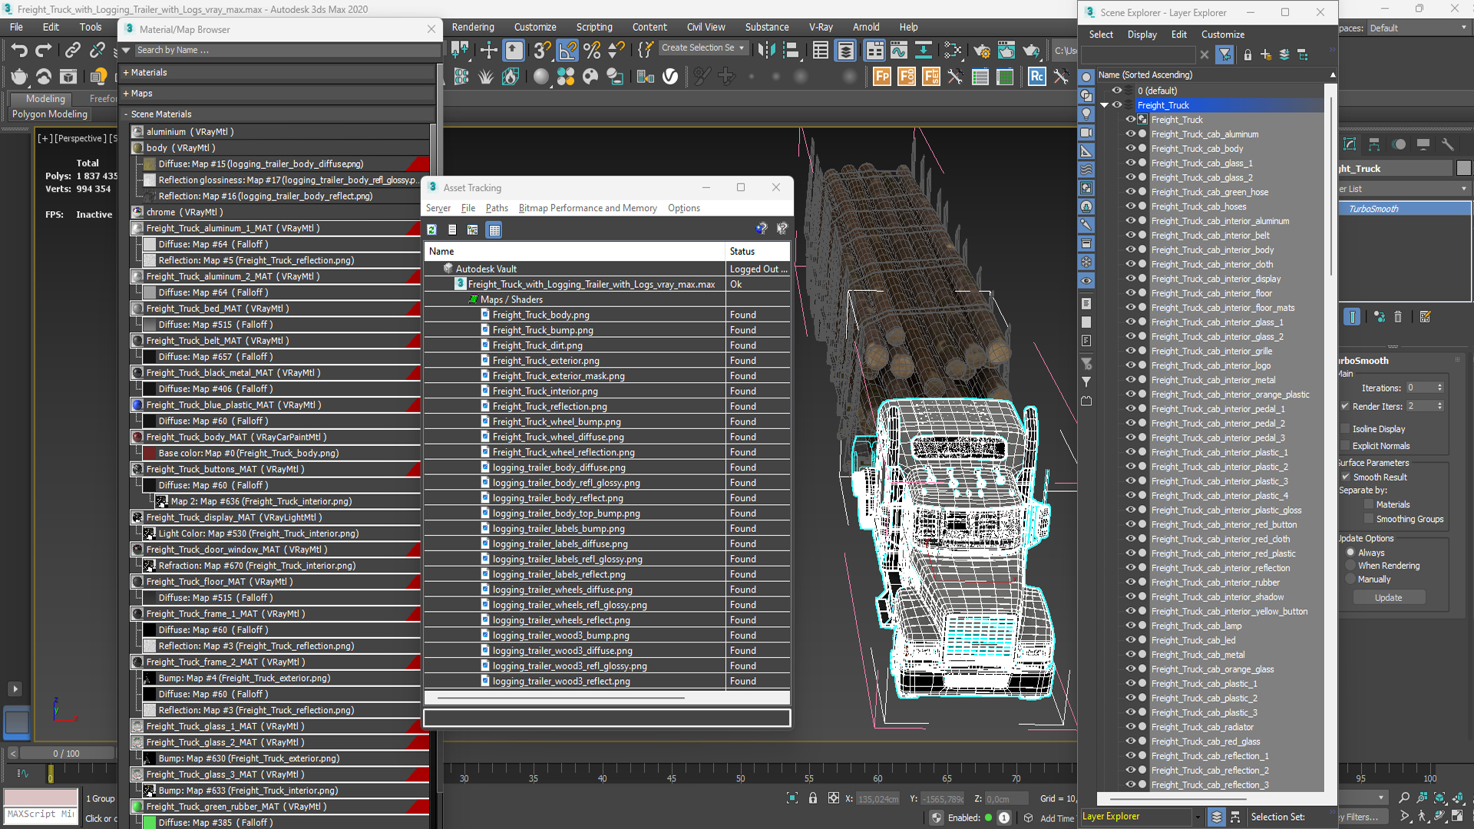Viewport: 1474px width, 829px height.
Task: Open the Workspaces Default dropdown
Action: tap(1418, 28)
